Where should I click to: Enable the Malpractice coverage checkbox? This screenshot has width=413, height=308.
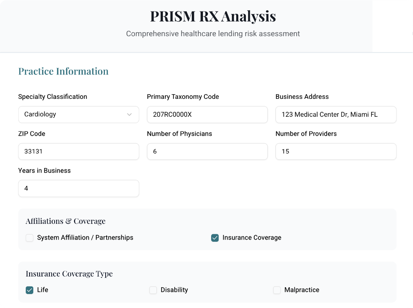[277, 290]
